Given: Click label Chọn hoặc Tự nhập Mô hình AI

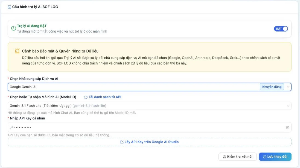Looking at the screenshot, I should (x=43, y=97).
